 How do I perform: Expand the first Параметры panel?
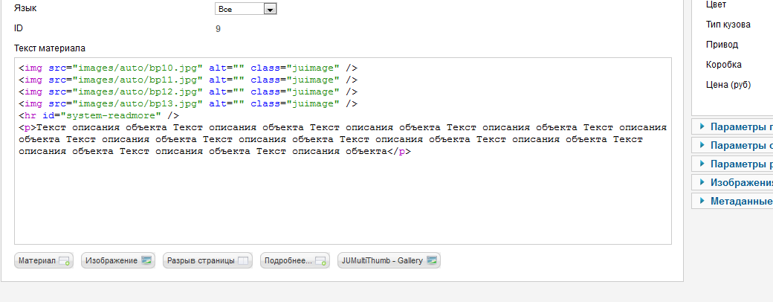(x=732, y=126)
